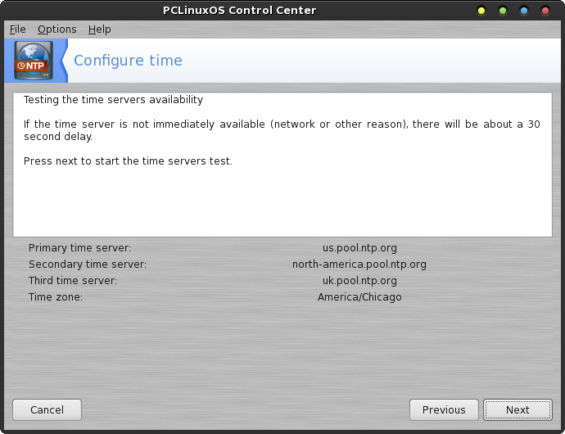Open the Options menu

[57, 29]
